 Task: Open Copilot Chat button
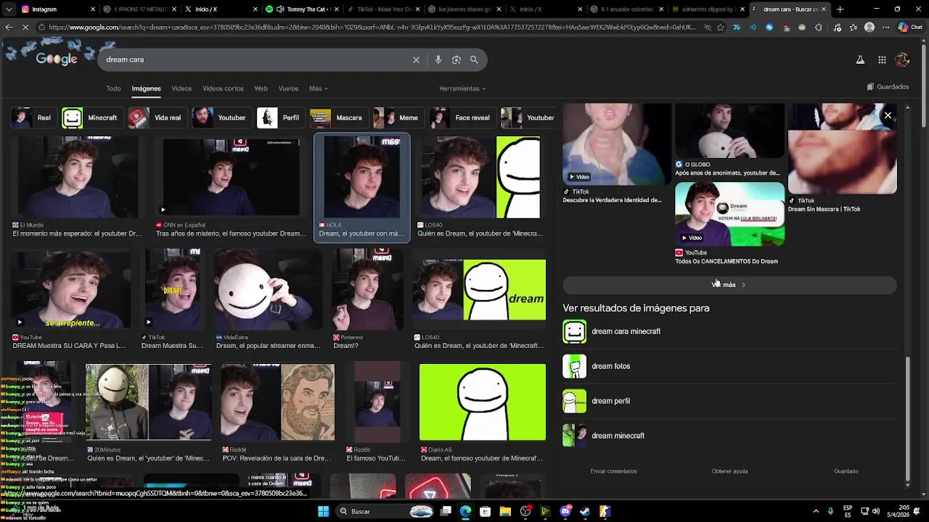910,28
